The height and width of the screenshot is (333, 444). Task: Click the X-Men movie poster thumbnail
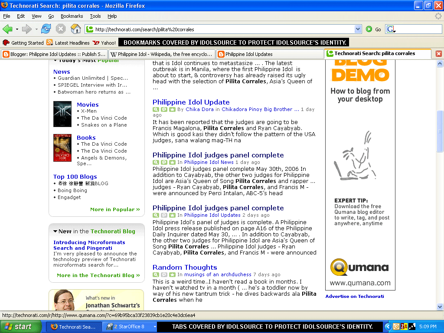pos(62,114)
